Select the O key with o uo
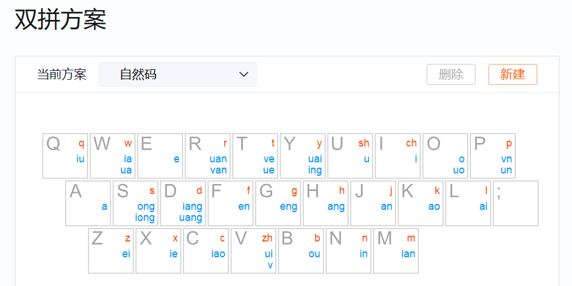The image size is (572, 286). click(x=445, y=156)
